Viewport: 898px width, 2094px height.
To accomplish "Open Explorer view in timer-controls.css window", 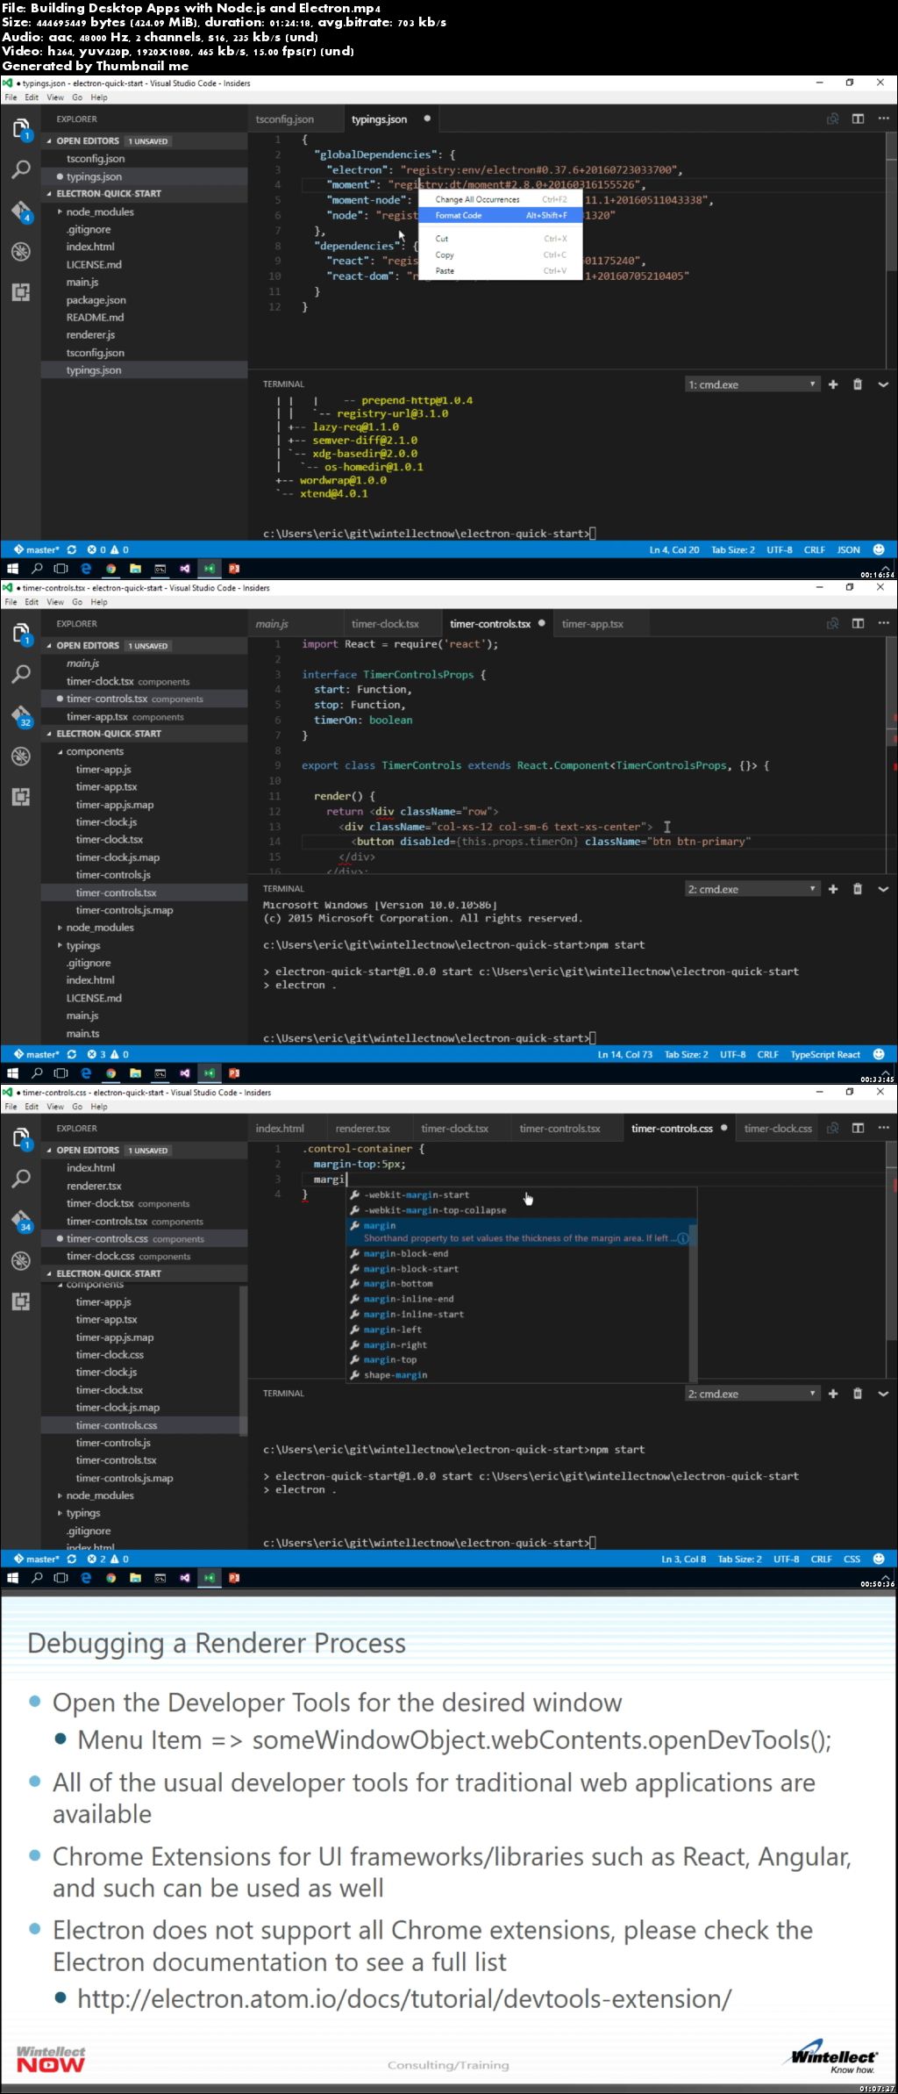I will (20, 1138).
